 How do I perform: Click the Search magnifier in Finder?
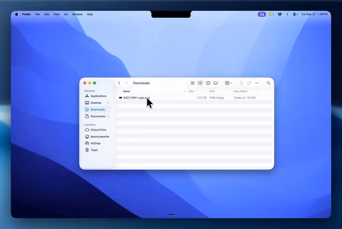268,83
